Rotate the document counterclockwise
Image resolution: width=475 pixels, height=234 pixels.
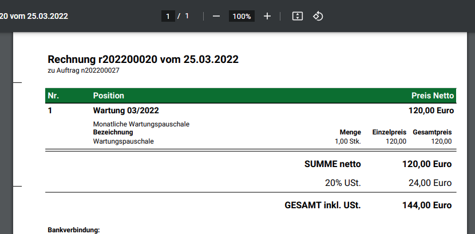[x=318, y=16]
